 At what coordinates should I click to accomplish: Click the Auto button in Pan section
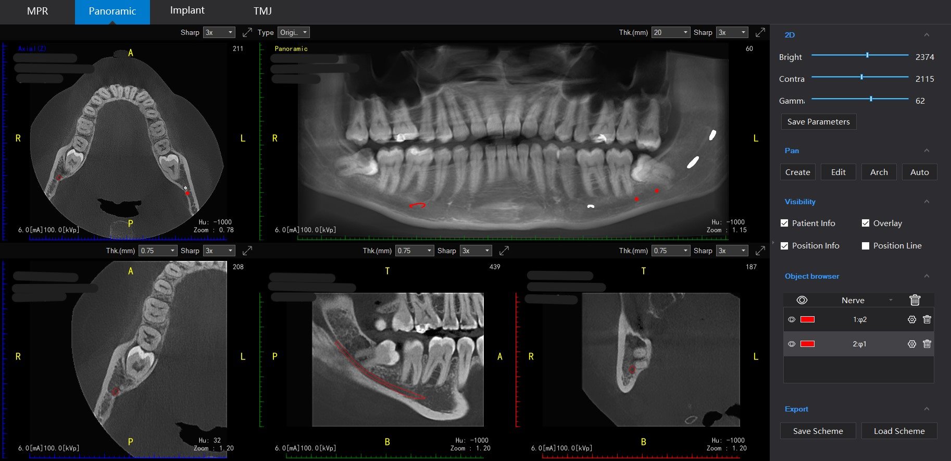tap(919, 172)
